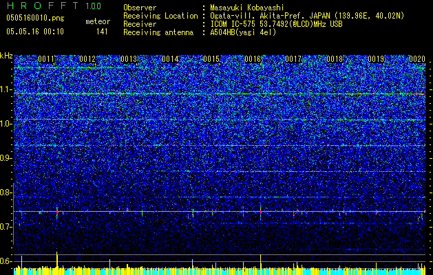
Task: Click the 1.0 frequency axis label
Action: tap(6, 124)
